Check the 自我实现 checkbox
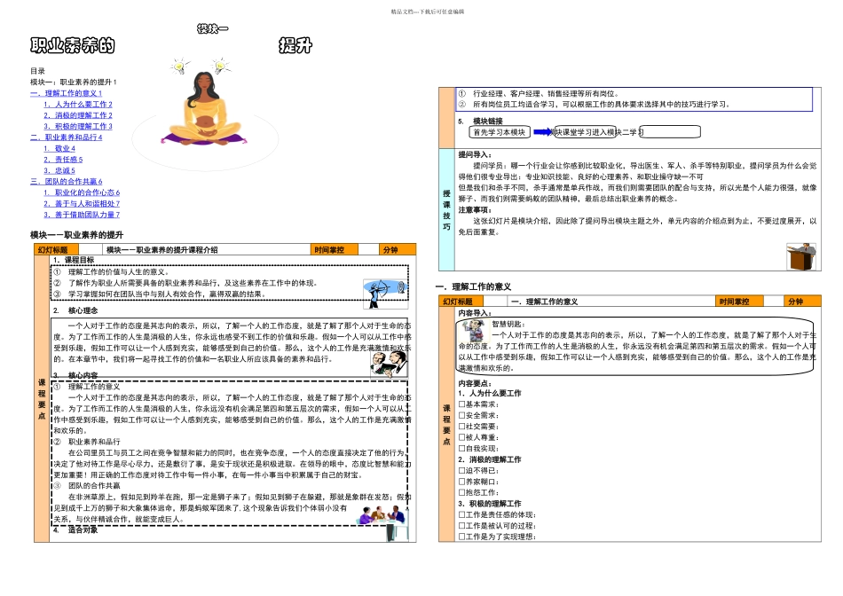843x596 pixels. point(461,448)
